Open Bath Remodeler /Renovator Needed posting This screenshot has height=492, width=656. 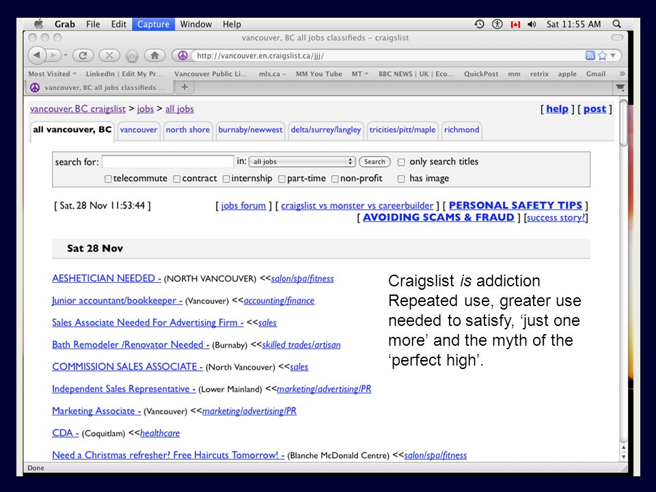[131, 344]
